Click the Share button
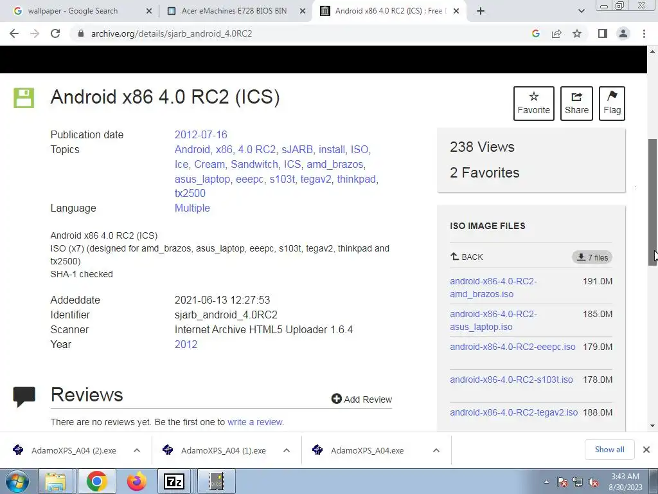Viewport: 658px width, 494px height. 576,104
